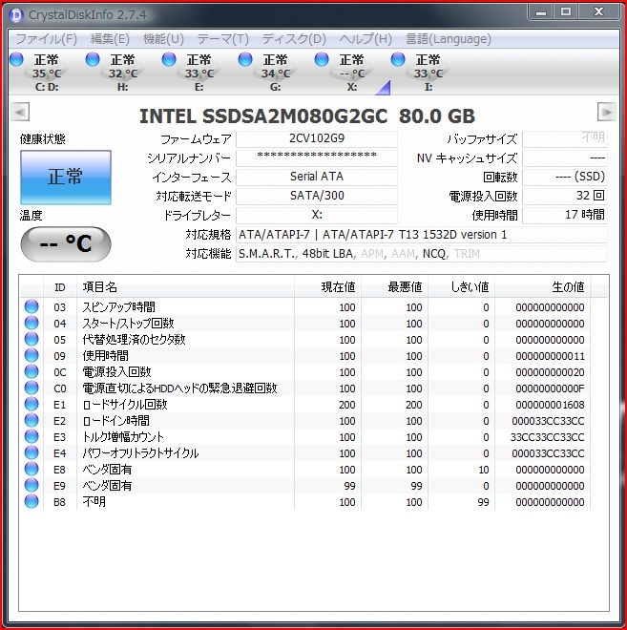Viewport: 627px width, 630px height.
Task: Open the ファイル(F) menu
Action: [46, 39]
